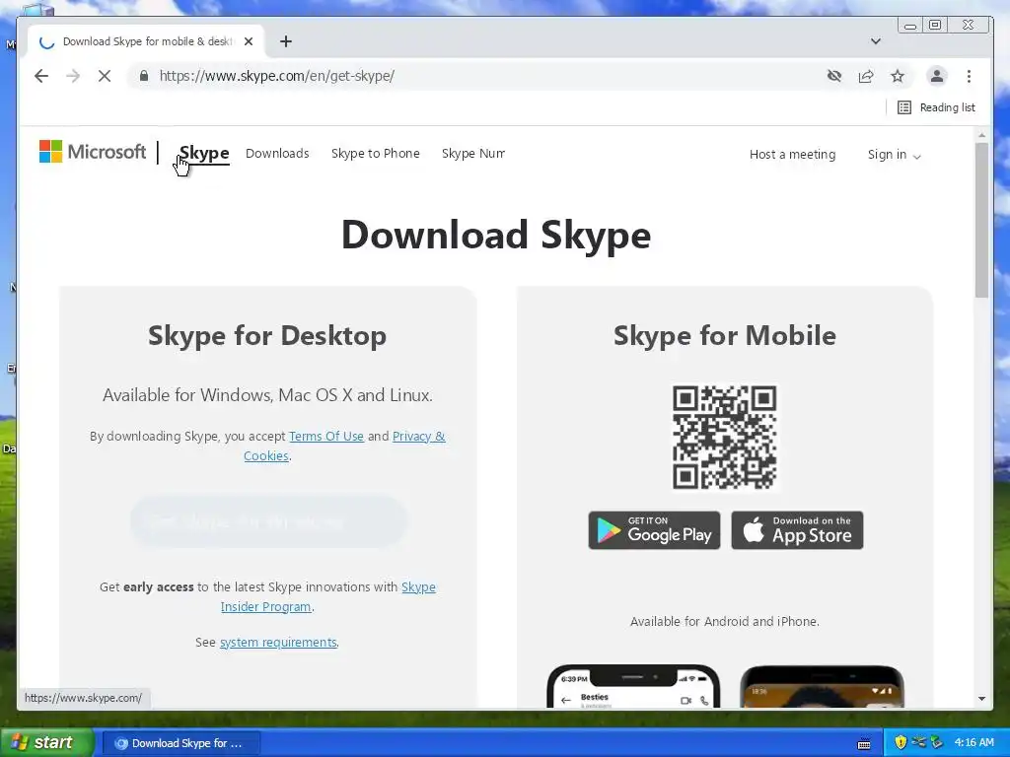Click the Get it on Google Play badge

coord(654,529)
